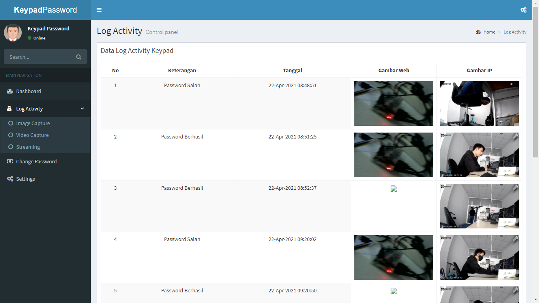Select Streaming circle option
This screenshot has height=303, width=539.
11,147
